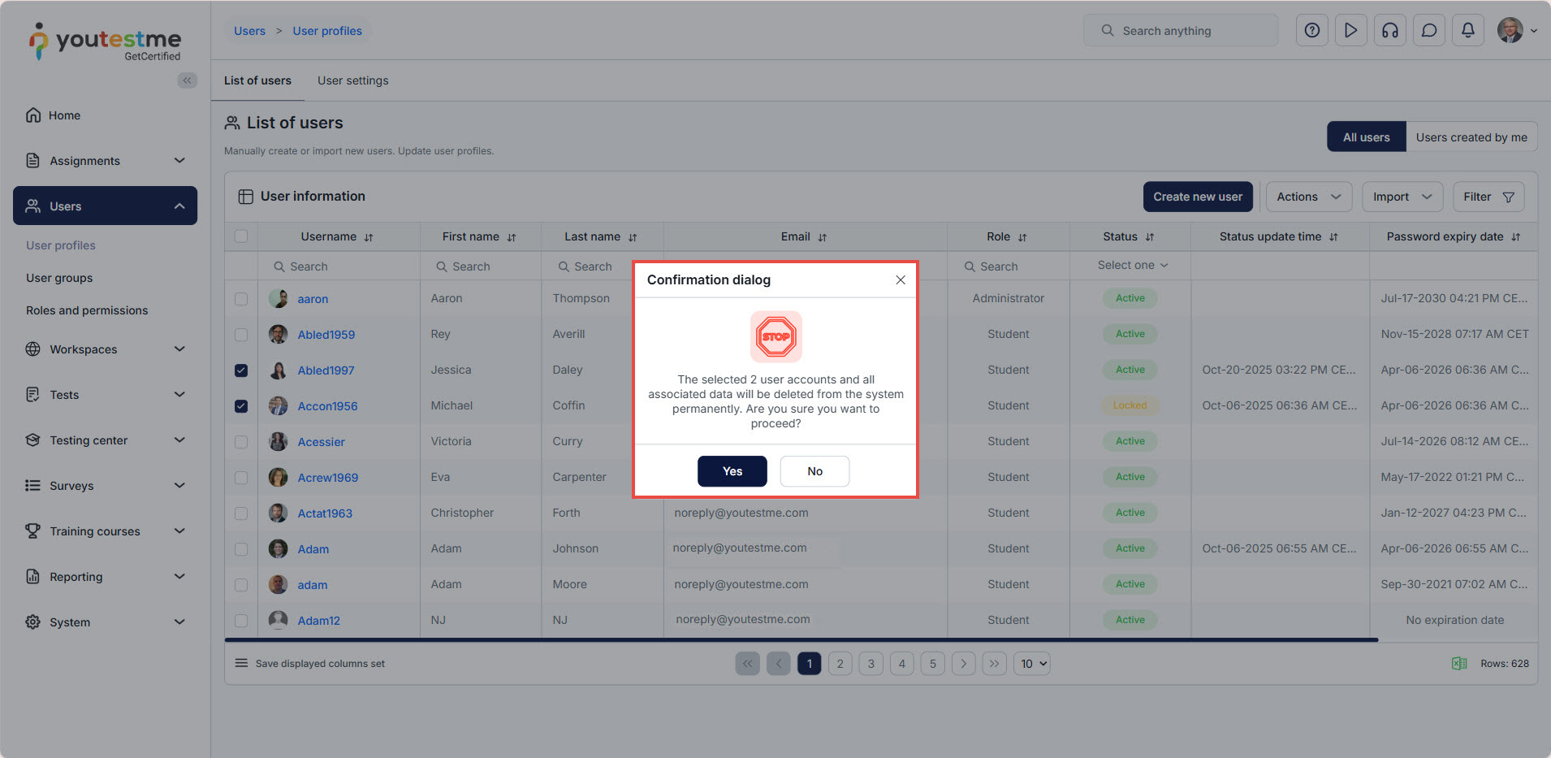Export table using the Excel icon
This screenshot has width=1551, height=758.
coord(1458,663)
